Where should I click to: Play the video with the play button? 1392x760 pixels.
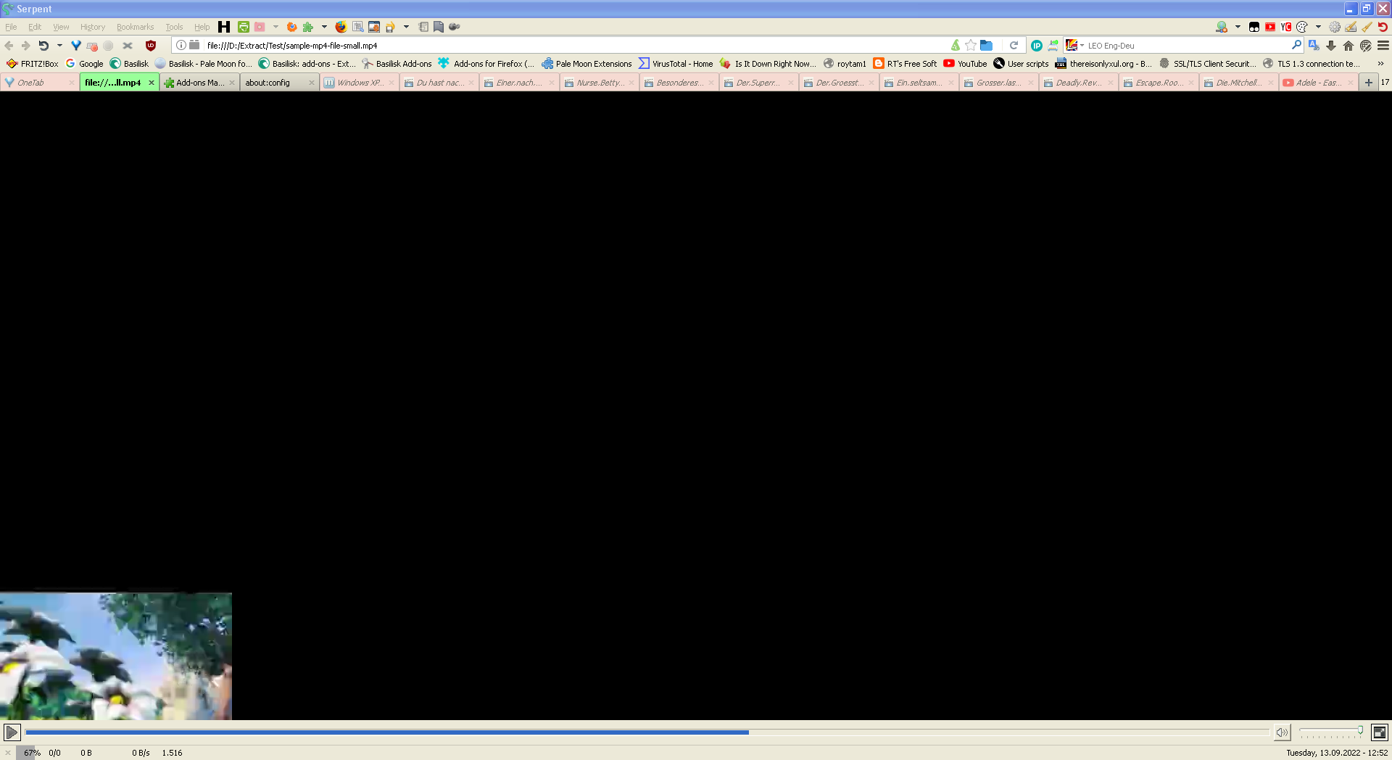tap(12, 732)
